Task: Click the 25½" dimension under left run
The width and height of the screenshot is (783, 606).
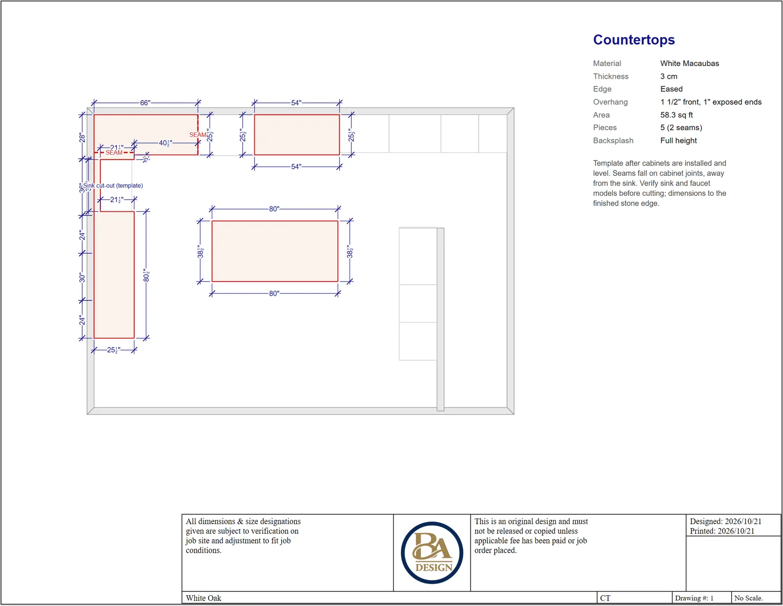Action: (114, 350)
